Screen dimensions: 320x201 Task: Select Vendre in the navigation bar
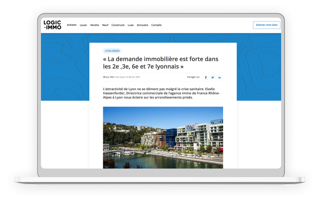tap(94, 25)
